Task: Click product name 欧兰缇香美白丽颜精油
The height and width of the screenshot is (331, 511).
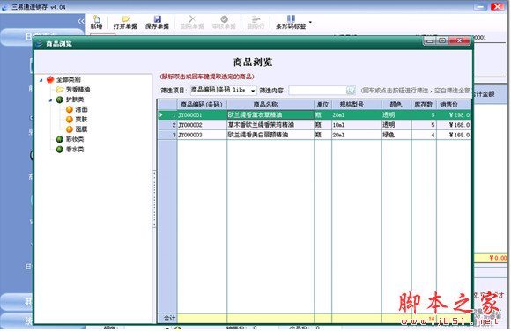Action: click(270, 135)
